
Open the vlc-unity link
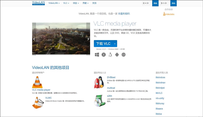[x=160, y=98]
